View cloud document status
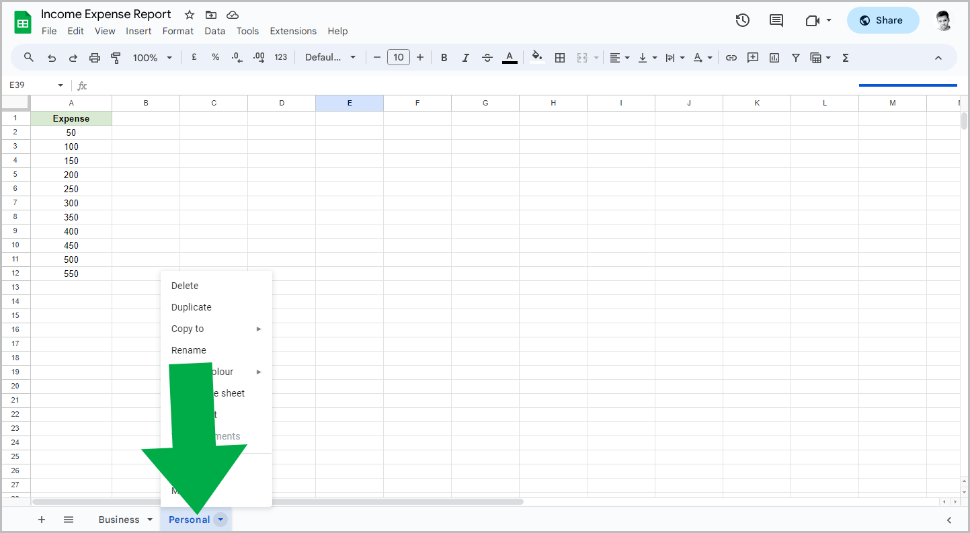The width and height of the screenshot is (970, 533). point(233,15)
